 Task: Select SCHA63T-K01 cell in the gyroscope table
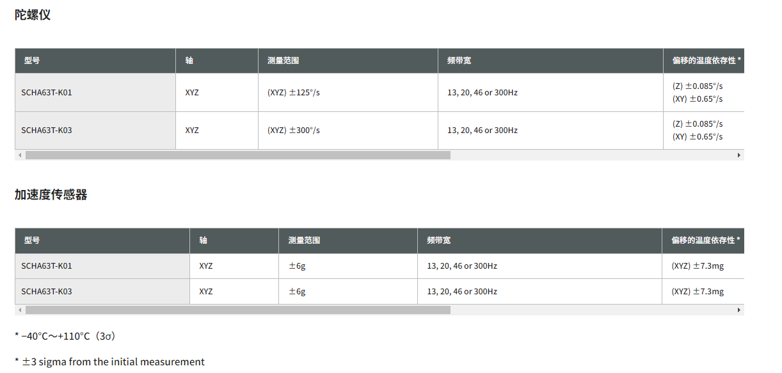tap(47, 93)
